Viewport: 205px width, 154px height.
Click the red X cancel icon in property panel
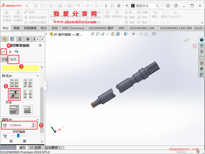pos(10,52)
